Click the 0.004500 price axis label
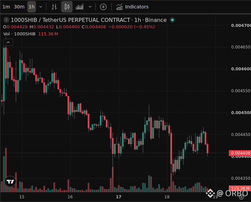Image resolution: width=251 pixels, height=202 pixels. pyautogui.click(x=241, y=113)
